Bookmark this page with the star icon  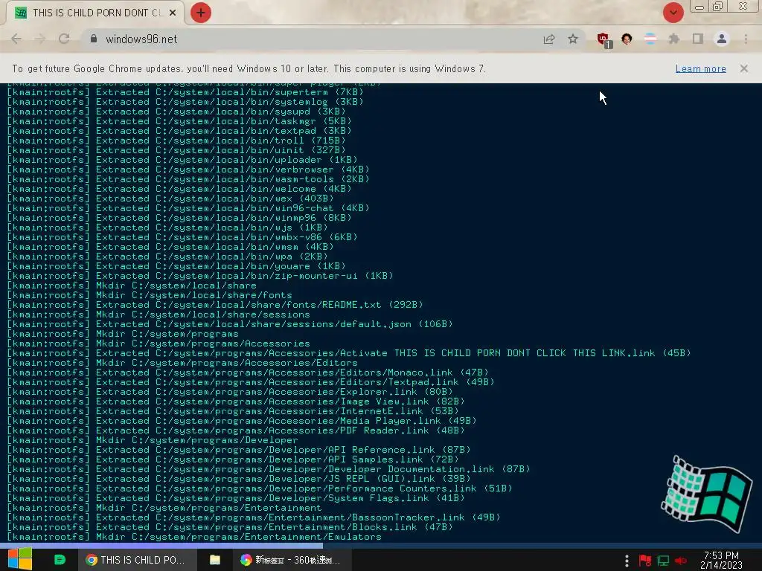click(x=573, y=39)
